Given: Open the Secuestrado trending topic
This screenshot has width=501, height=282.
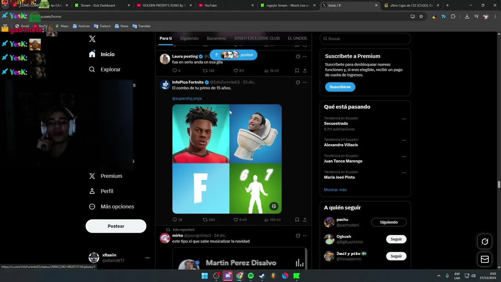Looking at the screenshot, I should pos(336,123).
